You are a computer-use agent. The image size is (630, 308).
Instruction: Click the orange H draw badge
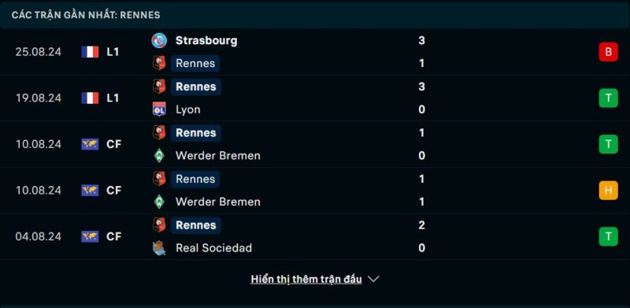[608, 190]
